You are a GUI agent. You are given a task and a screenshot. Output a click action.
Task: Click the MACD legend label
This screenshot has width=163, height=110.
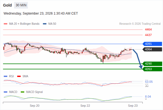coord(13,92)
